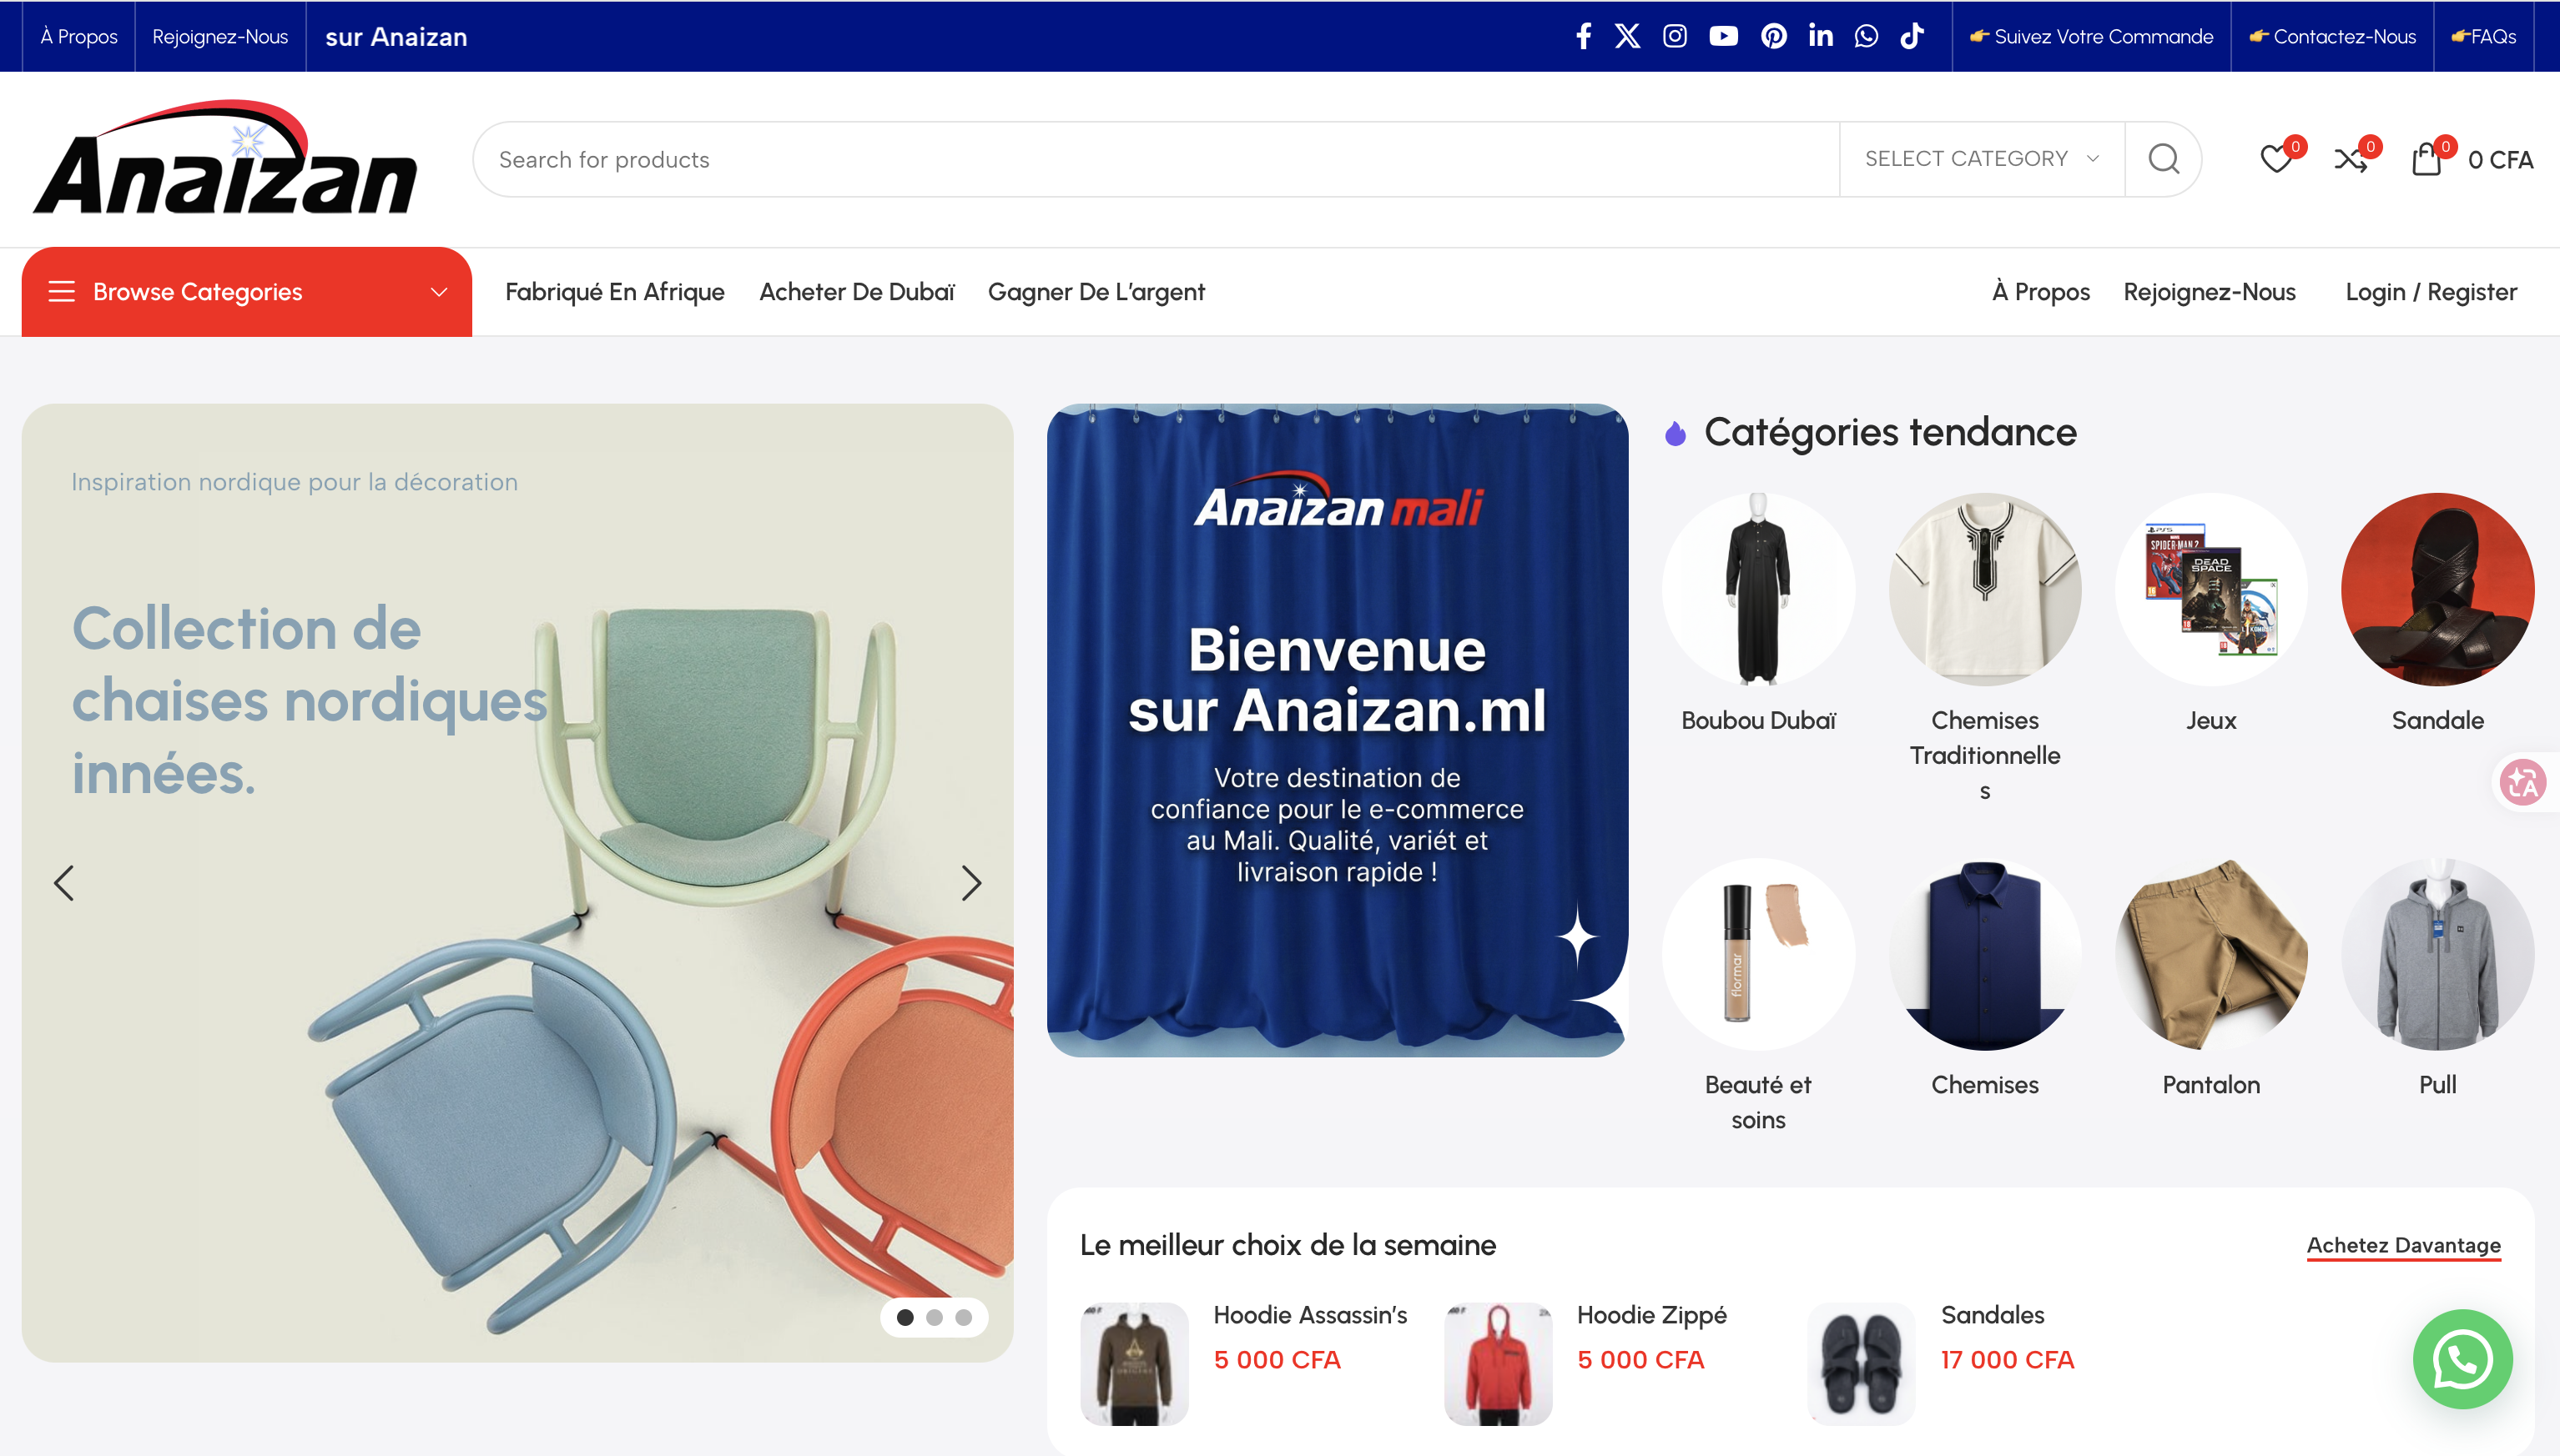This screenshot has width=2560, height=1456.
Task: Click the Boubou Dubaï category label
Action: pyautogui.click(x=1757, y=720)
